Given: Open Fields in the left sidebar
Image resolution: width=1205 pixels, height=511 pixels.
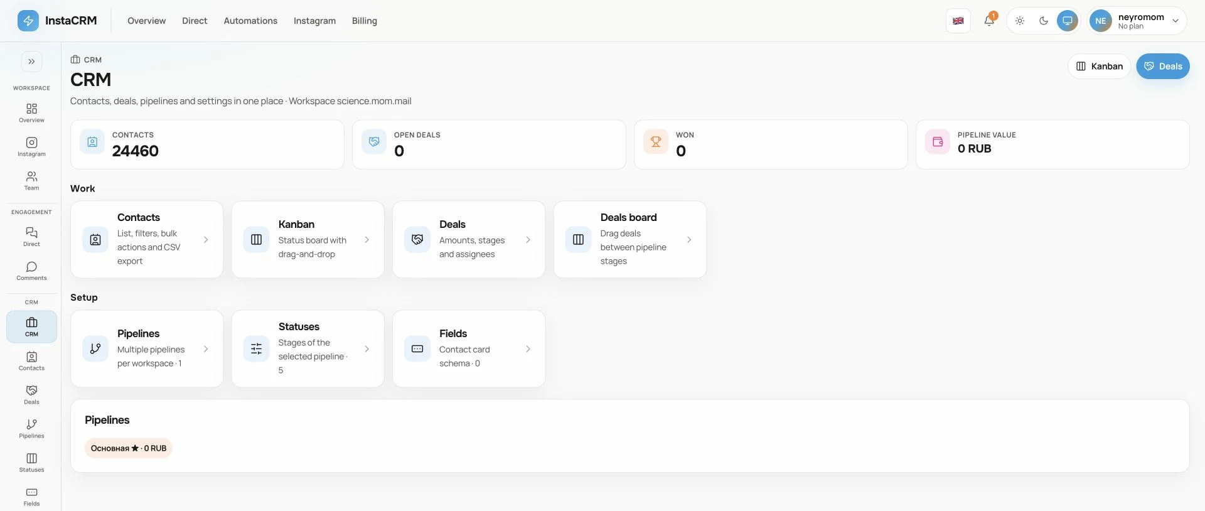Looking at the screenshot, I should pyautogui.click(x=31, y=497).
